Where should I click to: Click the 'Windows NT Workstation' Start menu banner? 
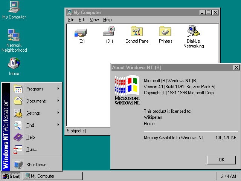pyautogui.click(x=6, y=127)
